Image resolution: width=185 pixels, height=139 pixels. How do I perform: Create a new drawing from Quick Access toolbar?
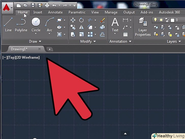point(19,5)
